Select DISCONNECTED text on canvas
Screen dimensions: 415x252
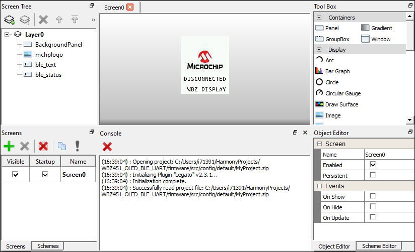205,79
